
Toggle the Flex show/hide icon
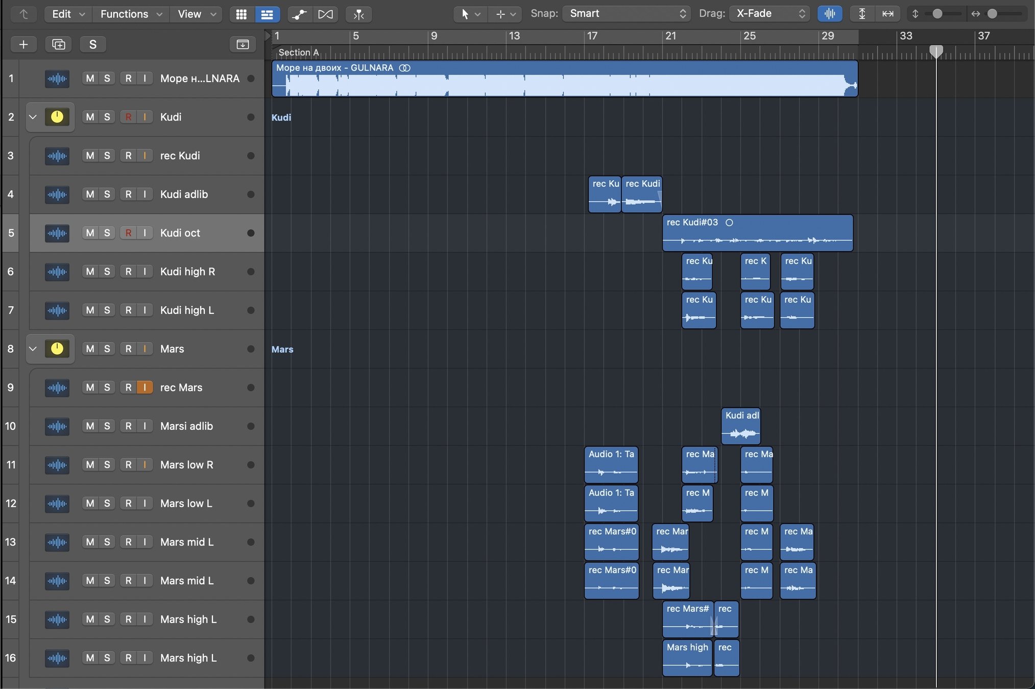tap(325, 14)
